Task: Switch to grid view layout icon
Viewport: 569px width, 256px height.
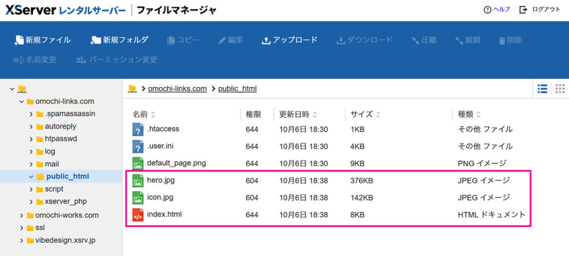Action: [560, 89]
